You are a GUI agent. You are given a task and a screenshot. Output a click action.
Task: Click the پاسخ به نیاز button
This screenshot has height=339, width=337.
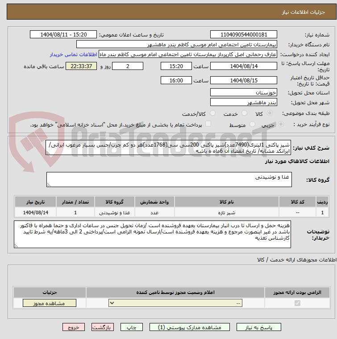258,327
